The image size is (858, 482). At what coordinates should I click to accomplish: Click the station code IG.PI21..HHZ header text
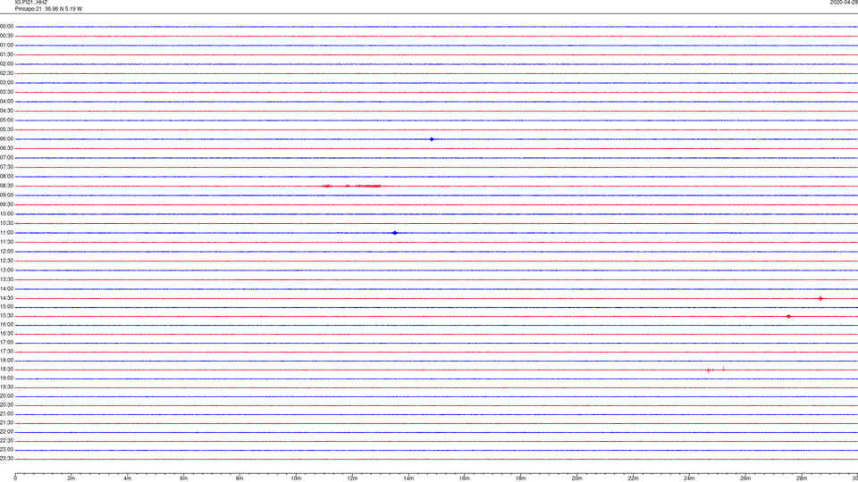coord(31,2)
